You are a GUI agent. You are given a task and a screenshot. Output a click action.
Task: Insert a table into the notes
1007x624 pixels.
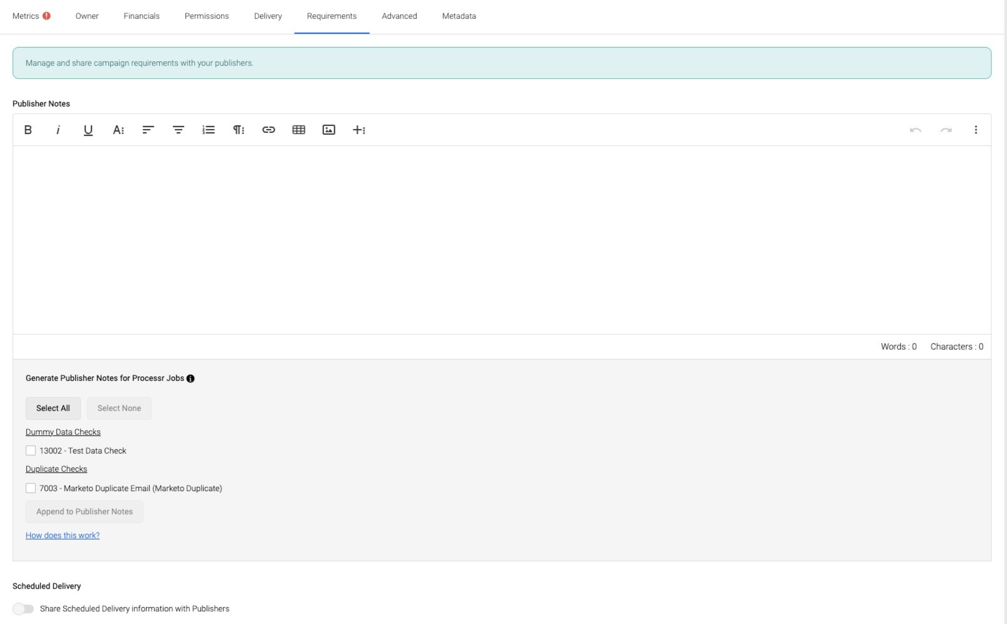(299, 130)
